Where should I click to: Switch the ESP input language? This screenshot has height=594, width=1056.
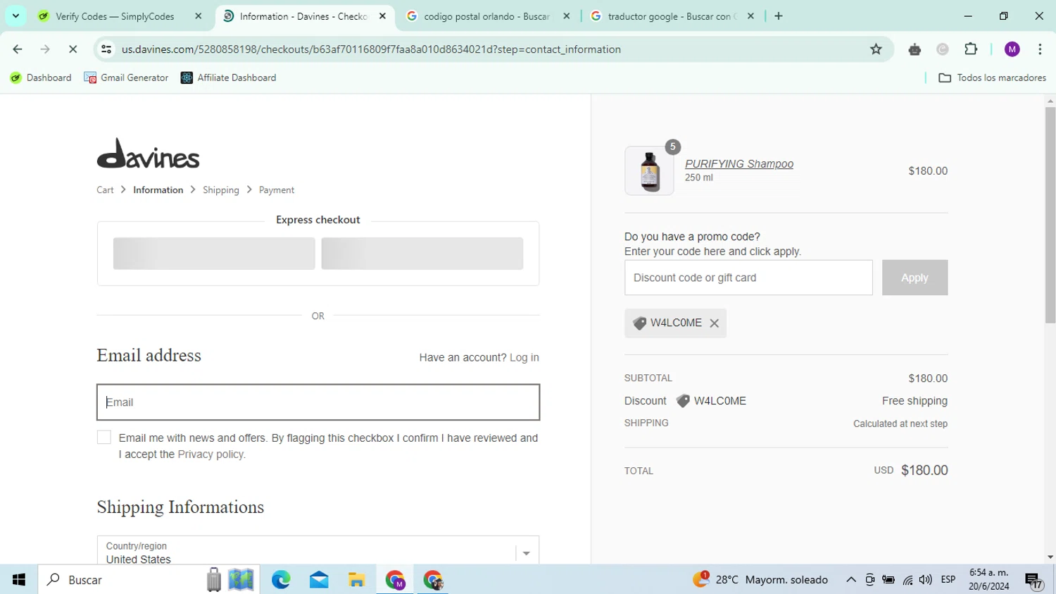(x=948, y=580)
